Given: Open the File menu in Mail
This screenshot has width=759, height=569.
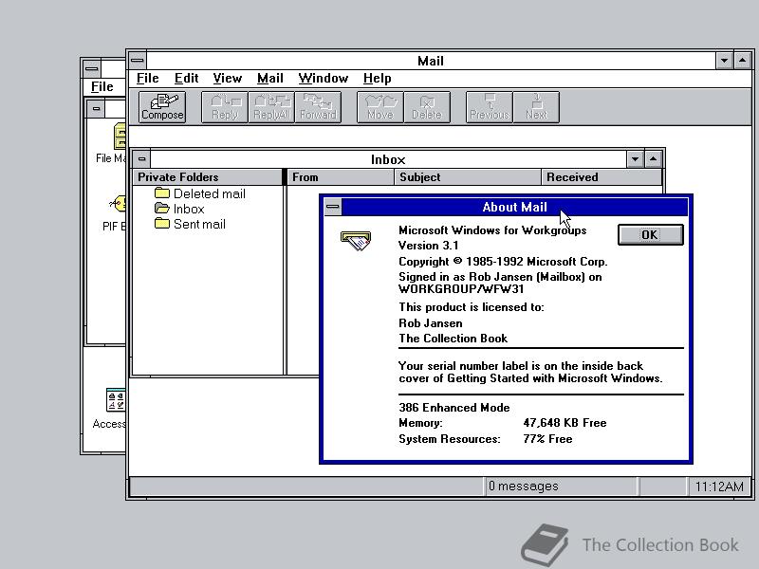Looking at the screenshot, I should [x=147, y=79].
